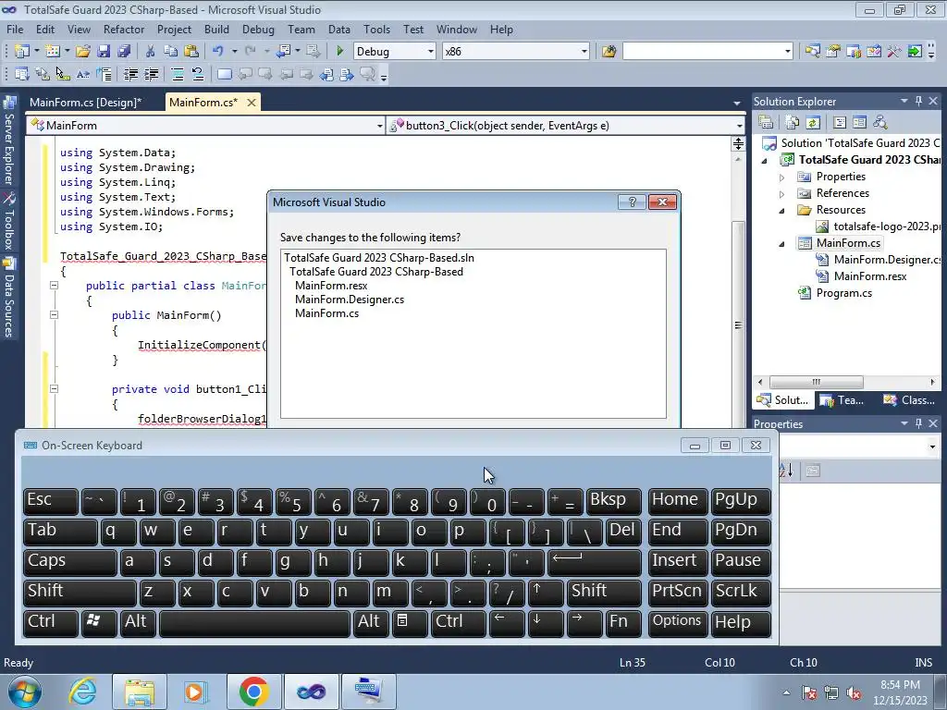Open the Debug configuration dropdown

click(431, 52)
